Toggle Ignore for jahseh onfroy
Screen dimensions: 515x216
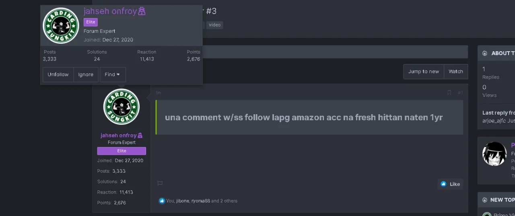pyautogui.click(x=86, y=75)
